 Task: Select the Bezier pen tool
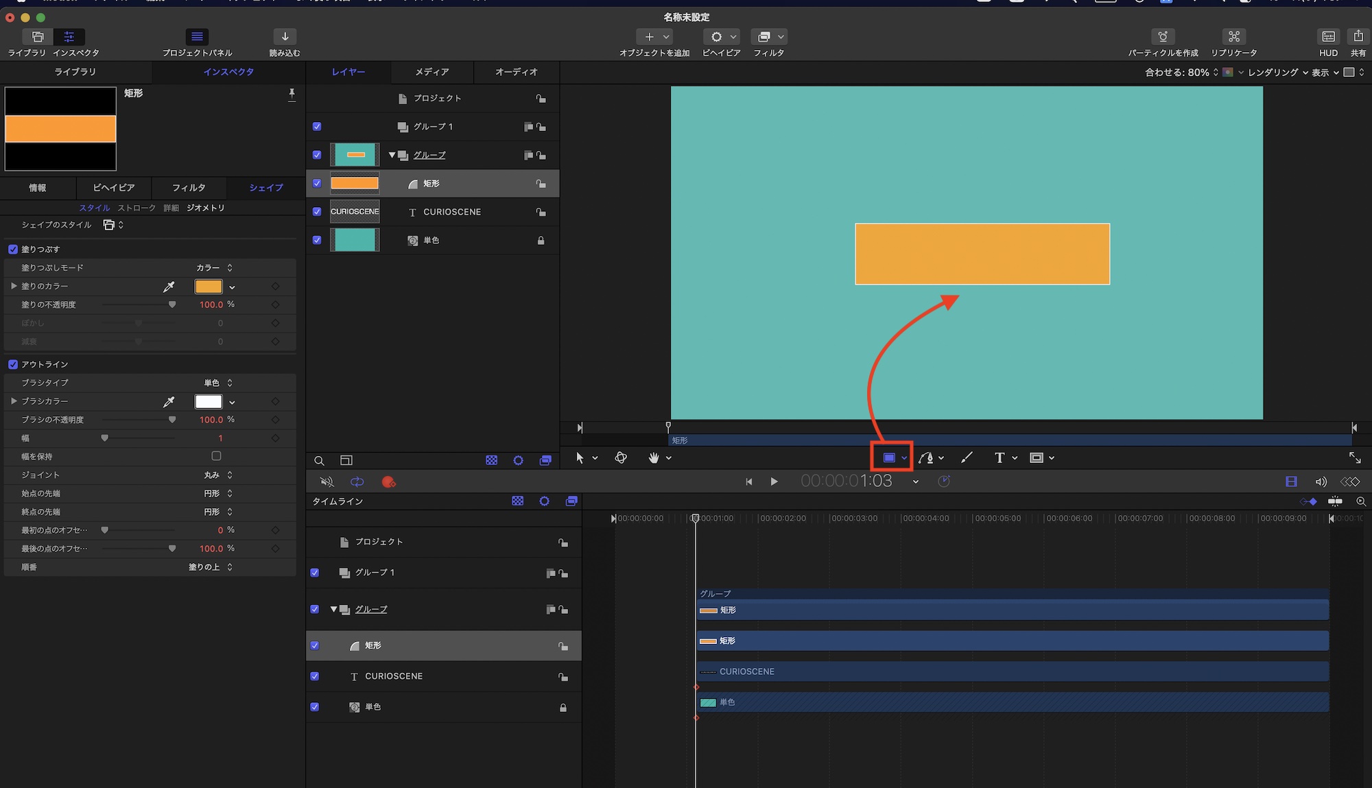click(x=926, y=457)
